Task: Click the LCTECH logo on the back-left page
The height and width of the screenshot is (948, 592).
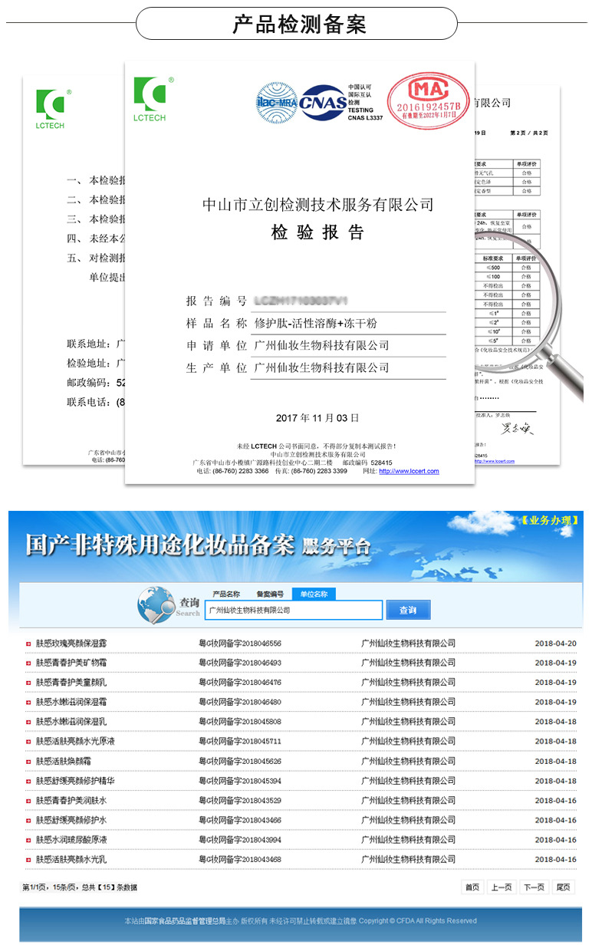Action: pyautogui.click(x=52, y=107)
